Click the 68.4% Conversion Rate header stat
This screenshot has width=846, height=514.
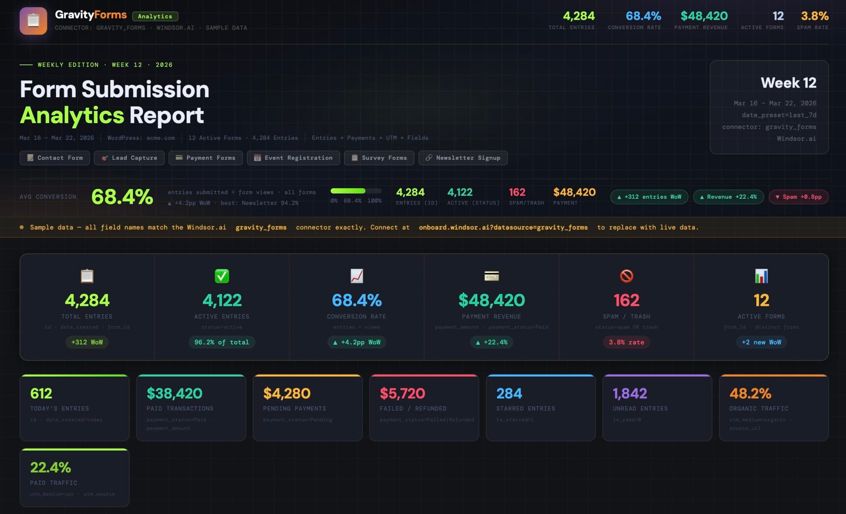point(634,20)
